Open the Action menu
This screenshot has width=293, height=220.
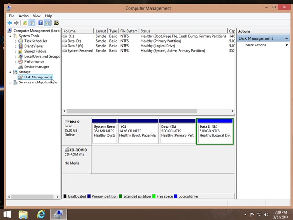(x=23, y=16)
